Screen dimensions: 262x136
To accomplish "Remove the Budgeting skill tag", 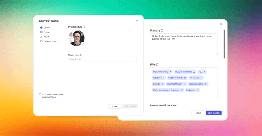I will tap(198, 90).
